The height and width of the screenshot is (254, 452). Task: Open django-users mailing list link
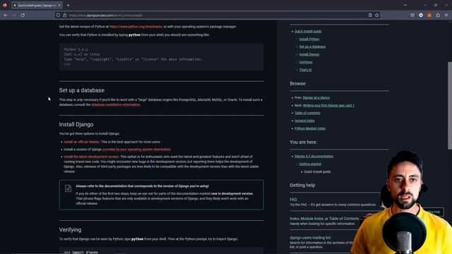(x=310, y=238)
